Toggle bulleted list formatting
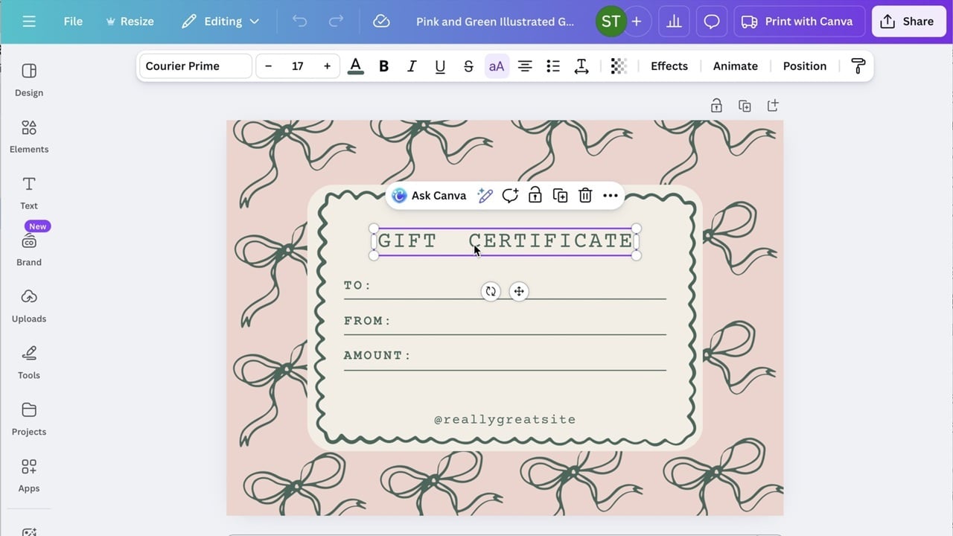The height and width of the screenshot is (536, 953). click(x=553, y=66)
